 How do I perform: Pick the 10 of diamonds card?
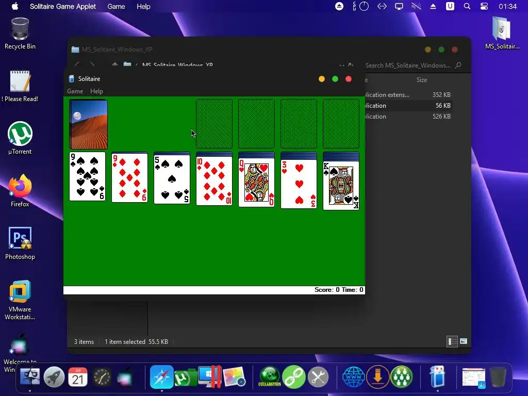214,181
